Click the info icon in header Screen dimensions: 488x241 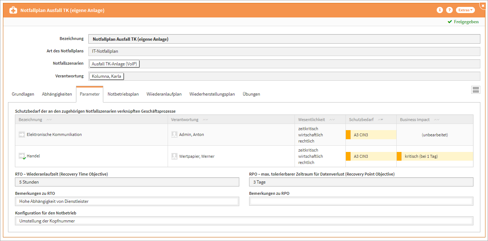pyautogui.click(x=440, y=10)
